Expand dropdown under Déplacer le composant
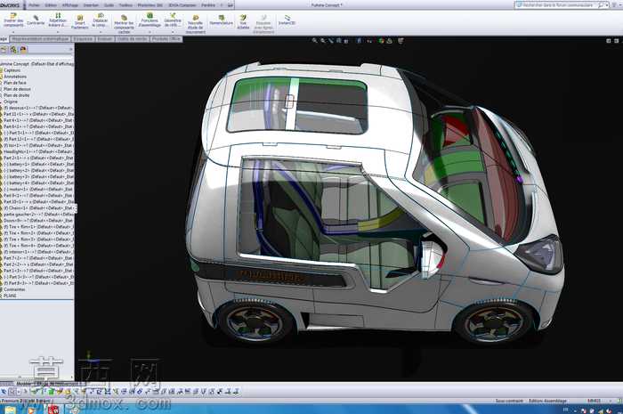 100,31
